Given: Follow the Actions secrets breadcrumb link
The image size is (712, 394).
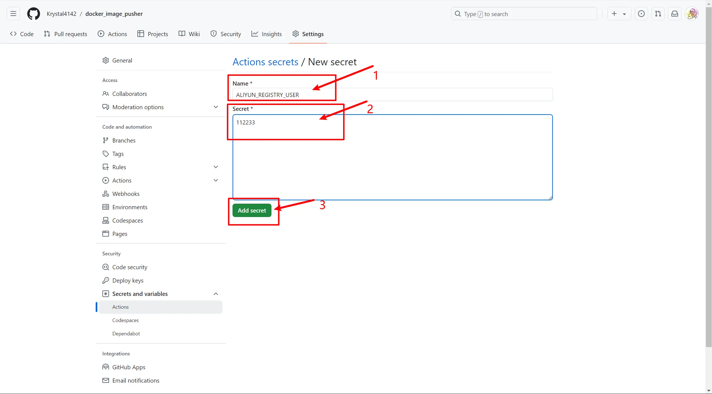Looking at the screenshot, I should point(265,62).
